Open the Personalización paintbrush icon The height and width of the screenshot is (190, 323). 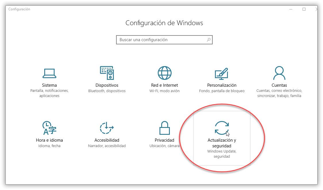[x=222, y=74]
